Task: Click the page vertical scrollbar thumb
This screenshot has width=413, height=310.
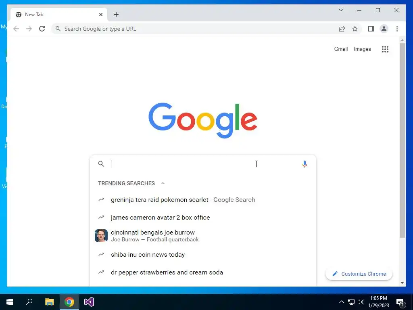Action: click(402, 140)
